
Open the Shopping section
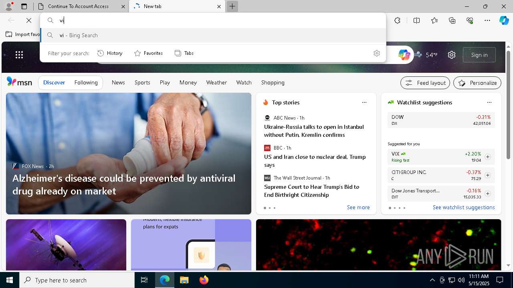pos(273,82)
